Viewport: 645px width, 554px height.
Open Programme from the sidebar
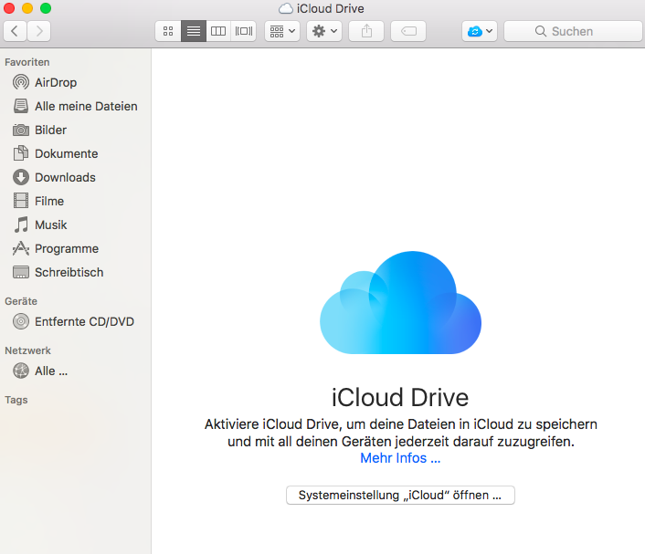click(66, 248)
